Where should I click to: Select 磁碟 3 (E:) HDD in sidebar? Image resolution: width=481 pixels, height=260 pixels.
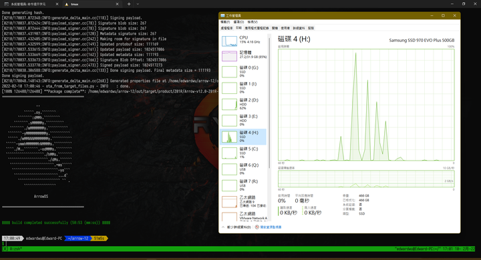point(243,121)
